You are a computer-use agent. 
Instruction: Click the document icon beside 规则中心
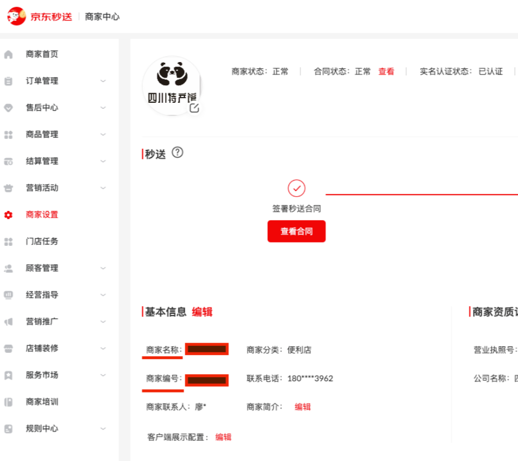click(8, 429)
